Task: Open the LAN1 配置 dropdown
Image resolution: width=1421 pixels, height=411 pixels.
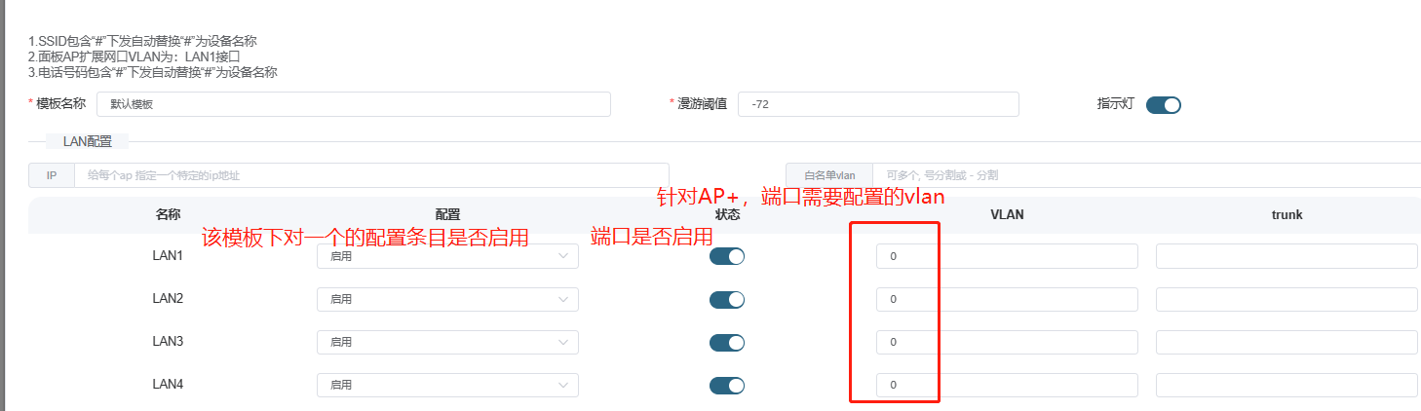Action: point(447,256)
